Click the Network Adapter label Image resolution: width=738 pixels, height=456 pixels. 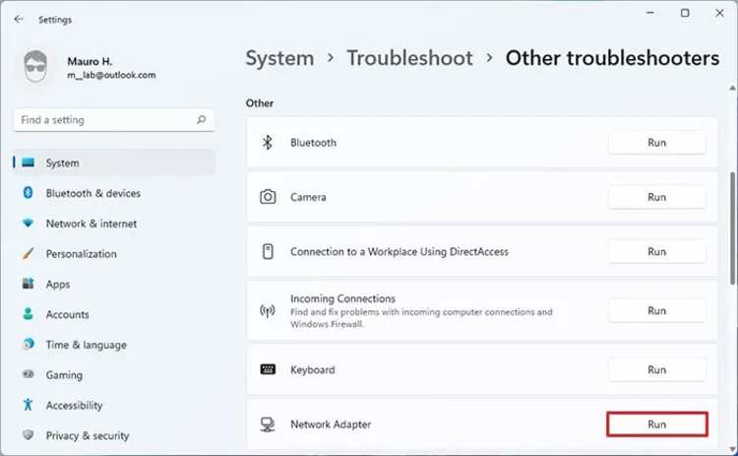pyautogui.click(x=331, y=424)
